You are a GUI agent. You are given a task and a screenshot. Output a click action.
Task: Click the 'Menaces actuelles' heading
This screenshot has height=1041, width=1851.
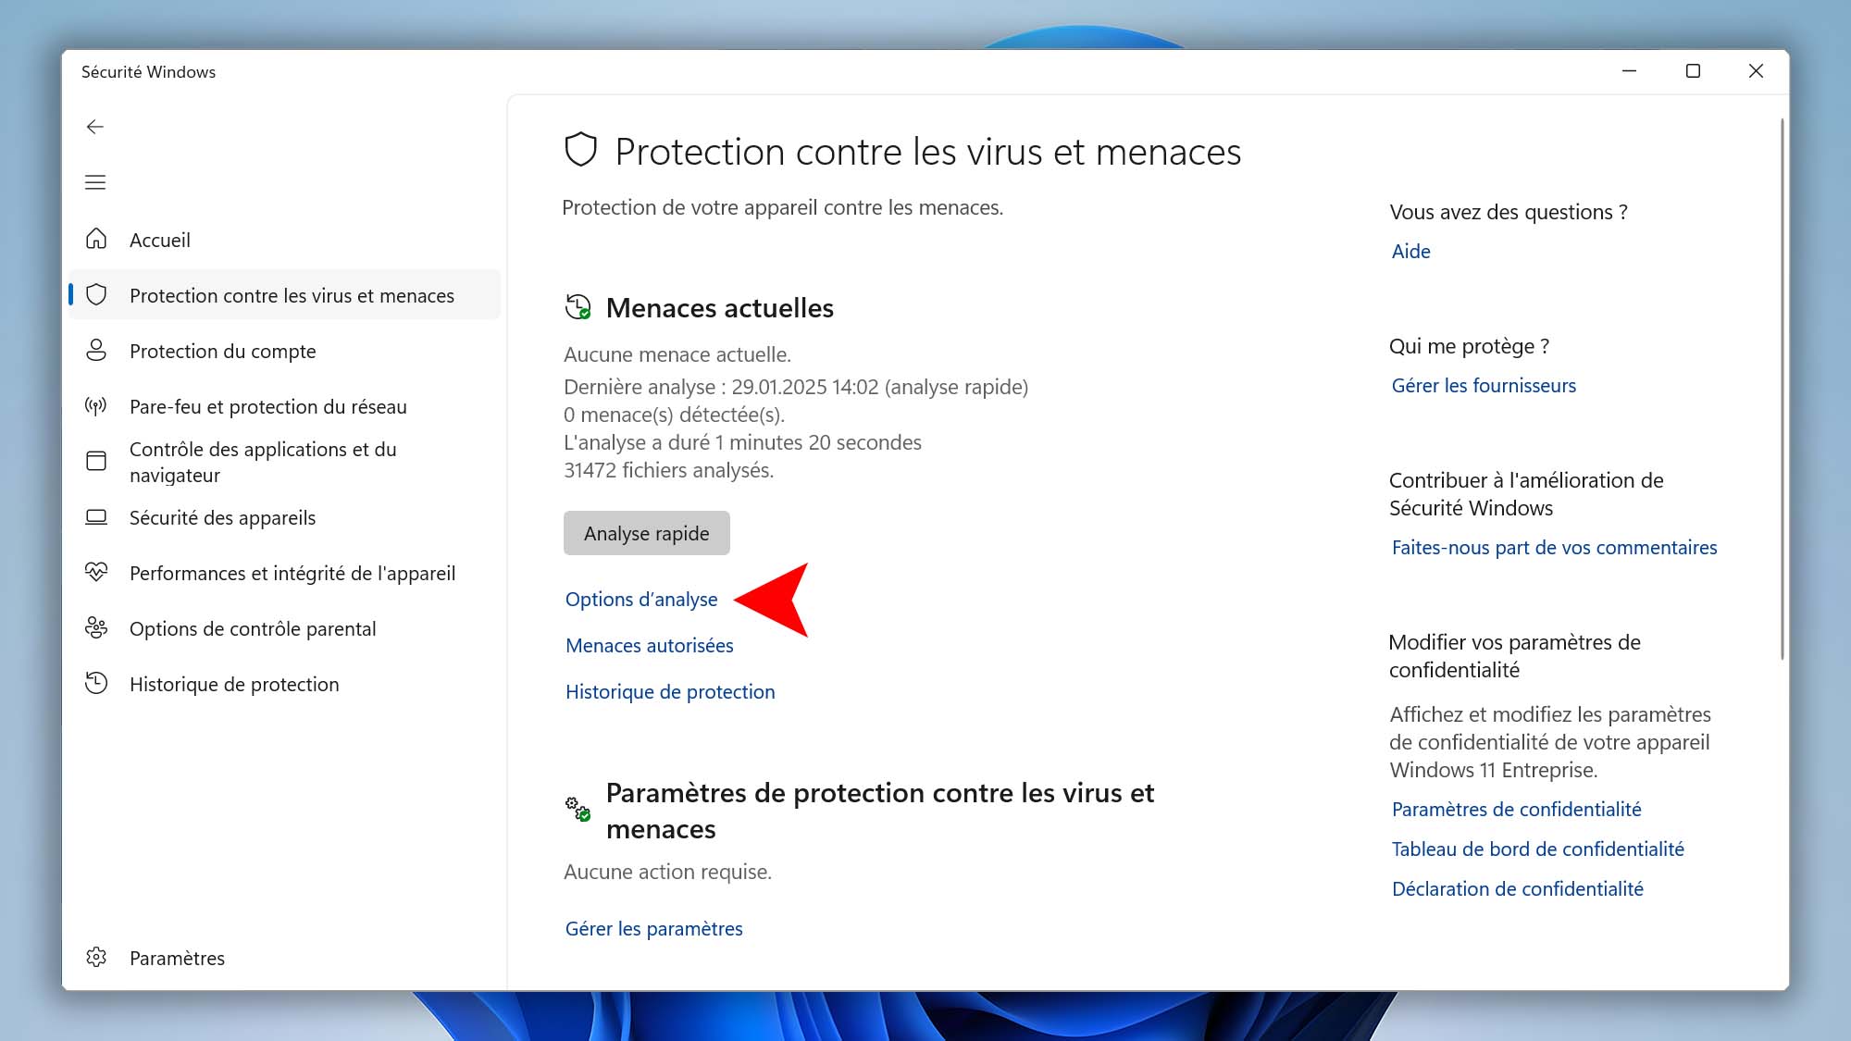tap(719, 307)
